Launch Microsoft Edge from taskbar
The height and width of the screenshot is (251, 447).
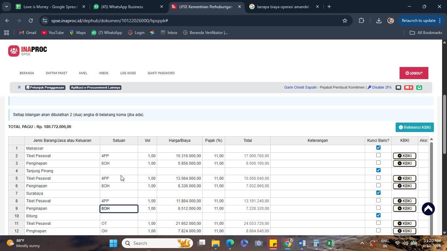click(230, 243)
